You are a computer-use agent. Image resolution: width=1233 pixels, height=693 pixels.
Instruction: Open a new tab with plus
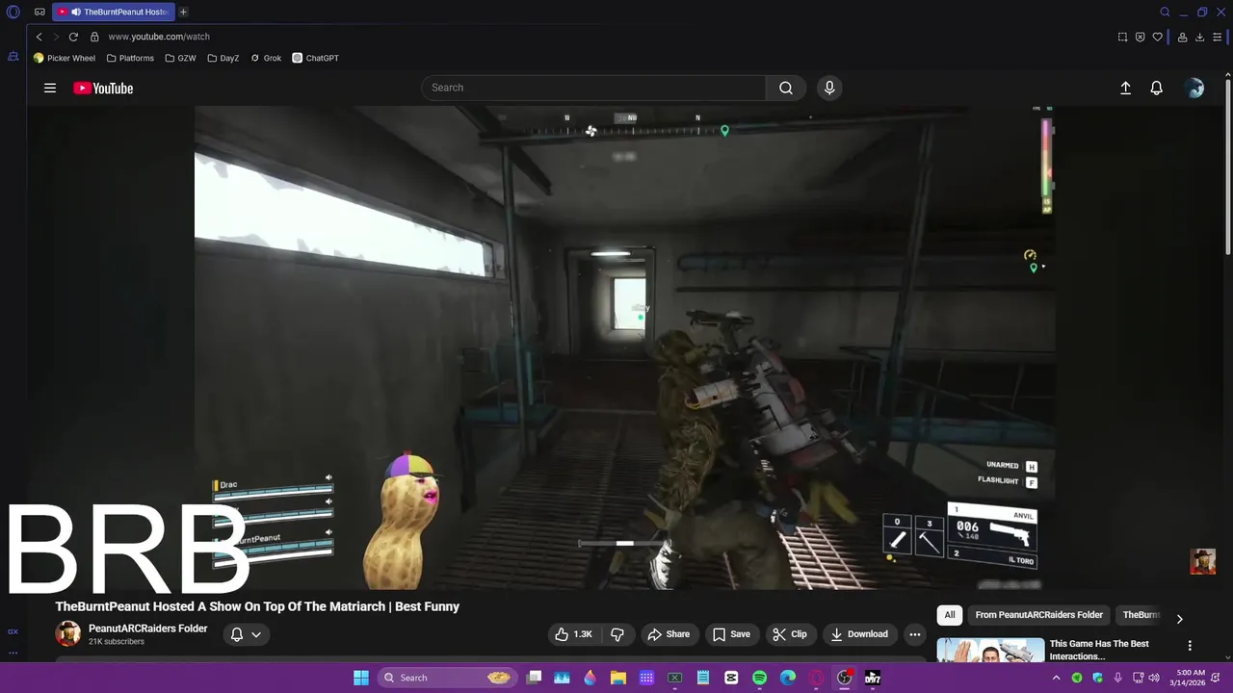click(x=183, y=13)
